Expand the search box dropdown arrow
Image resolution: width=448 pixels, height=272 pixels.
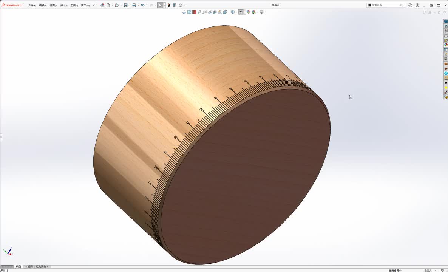point(405,5)
